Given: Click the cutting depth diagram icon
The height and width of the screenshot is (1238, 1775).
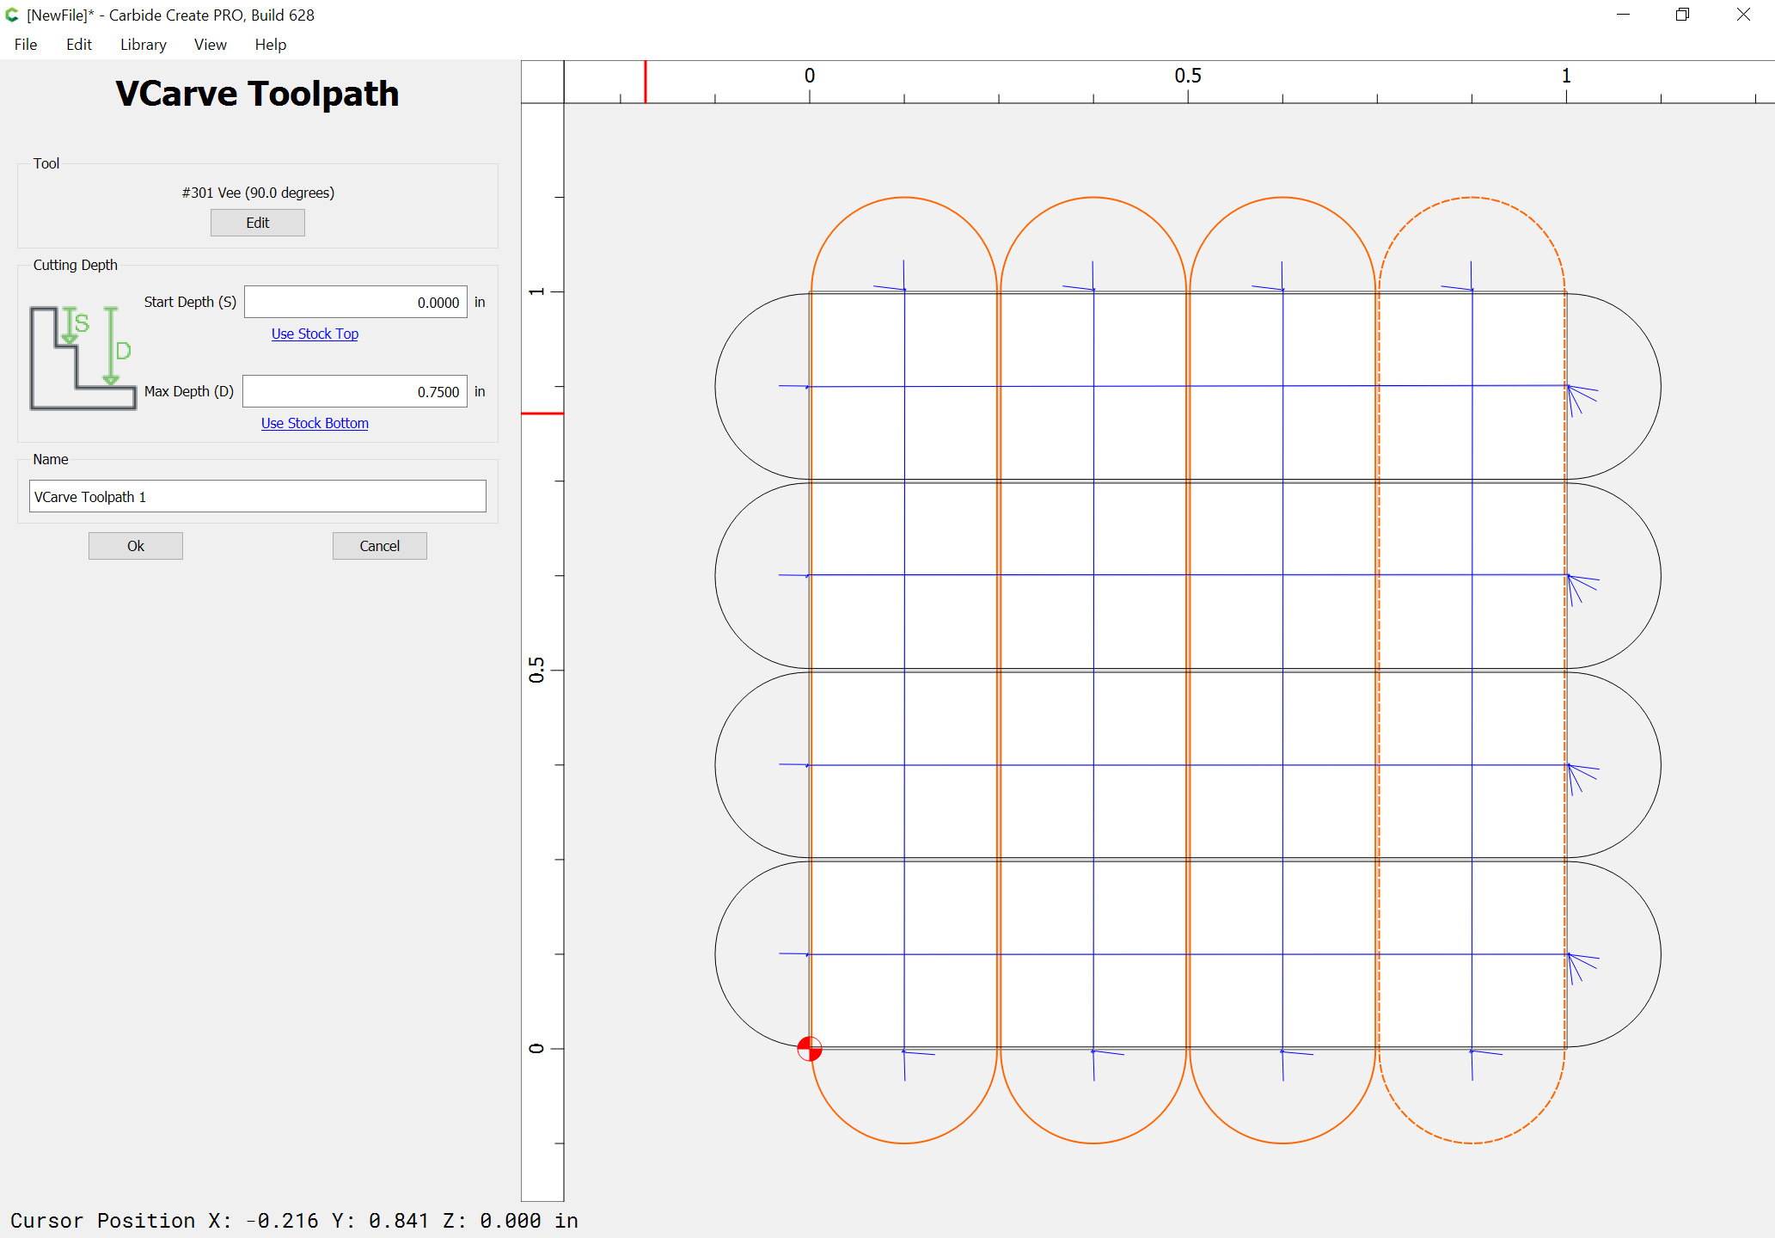Looking at the screenshot, I should coord(83,358).
